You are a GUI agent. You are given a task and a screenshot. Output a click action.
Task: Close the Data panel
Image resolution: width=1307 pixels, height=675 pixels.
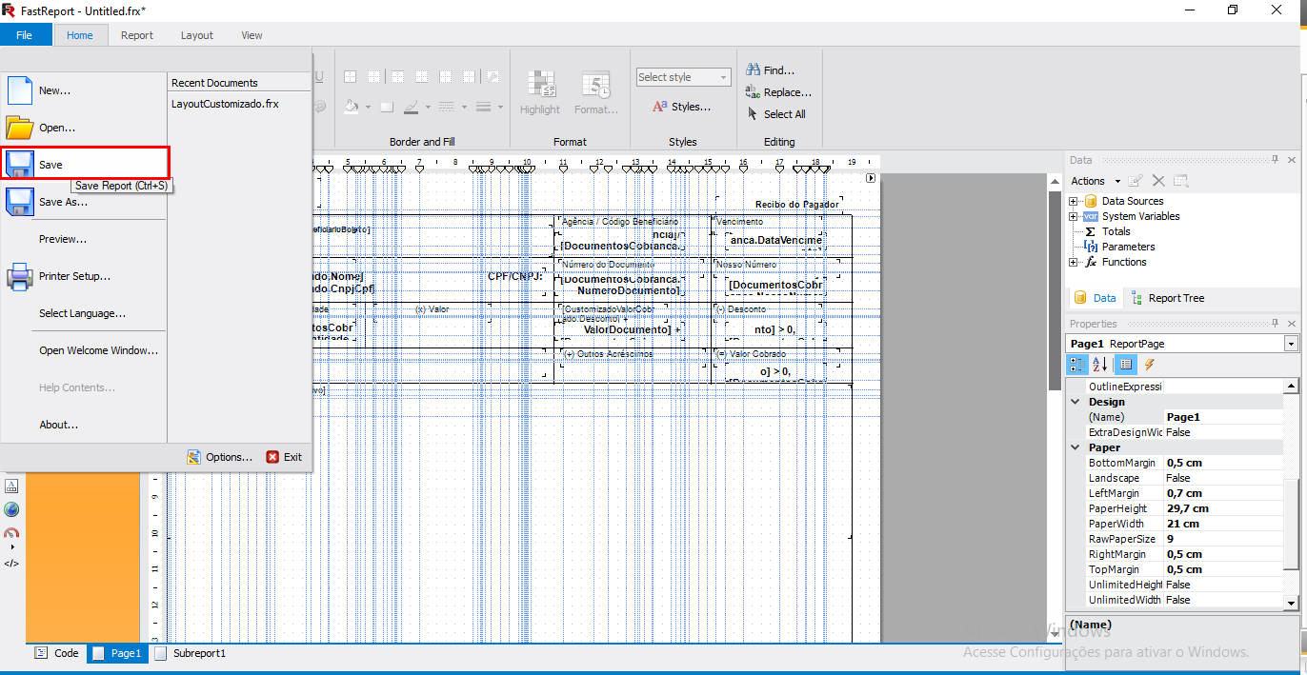[x=1292, y=160]
